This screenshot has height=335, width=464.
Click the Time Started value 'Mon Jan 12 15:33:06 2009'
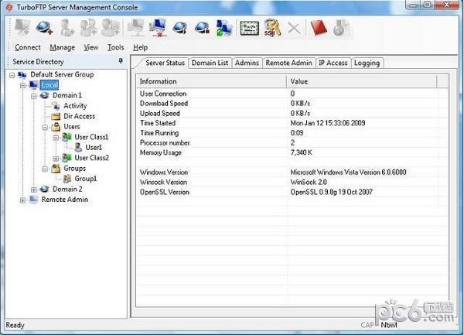328,123
